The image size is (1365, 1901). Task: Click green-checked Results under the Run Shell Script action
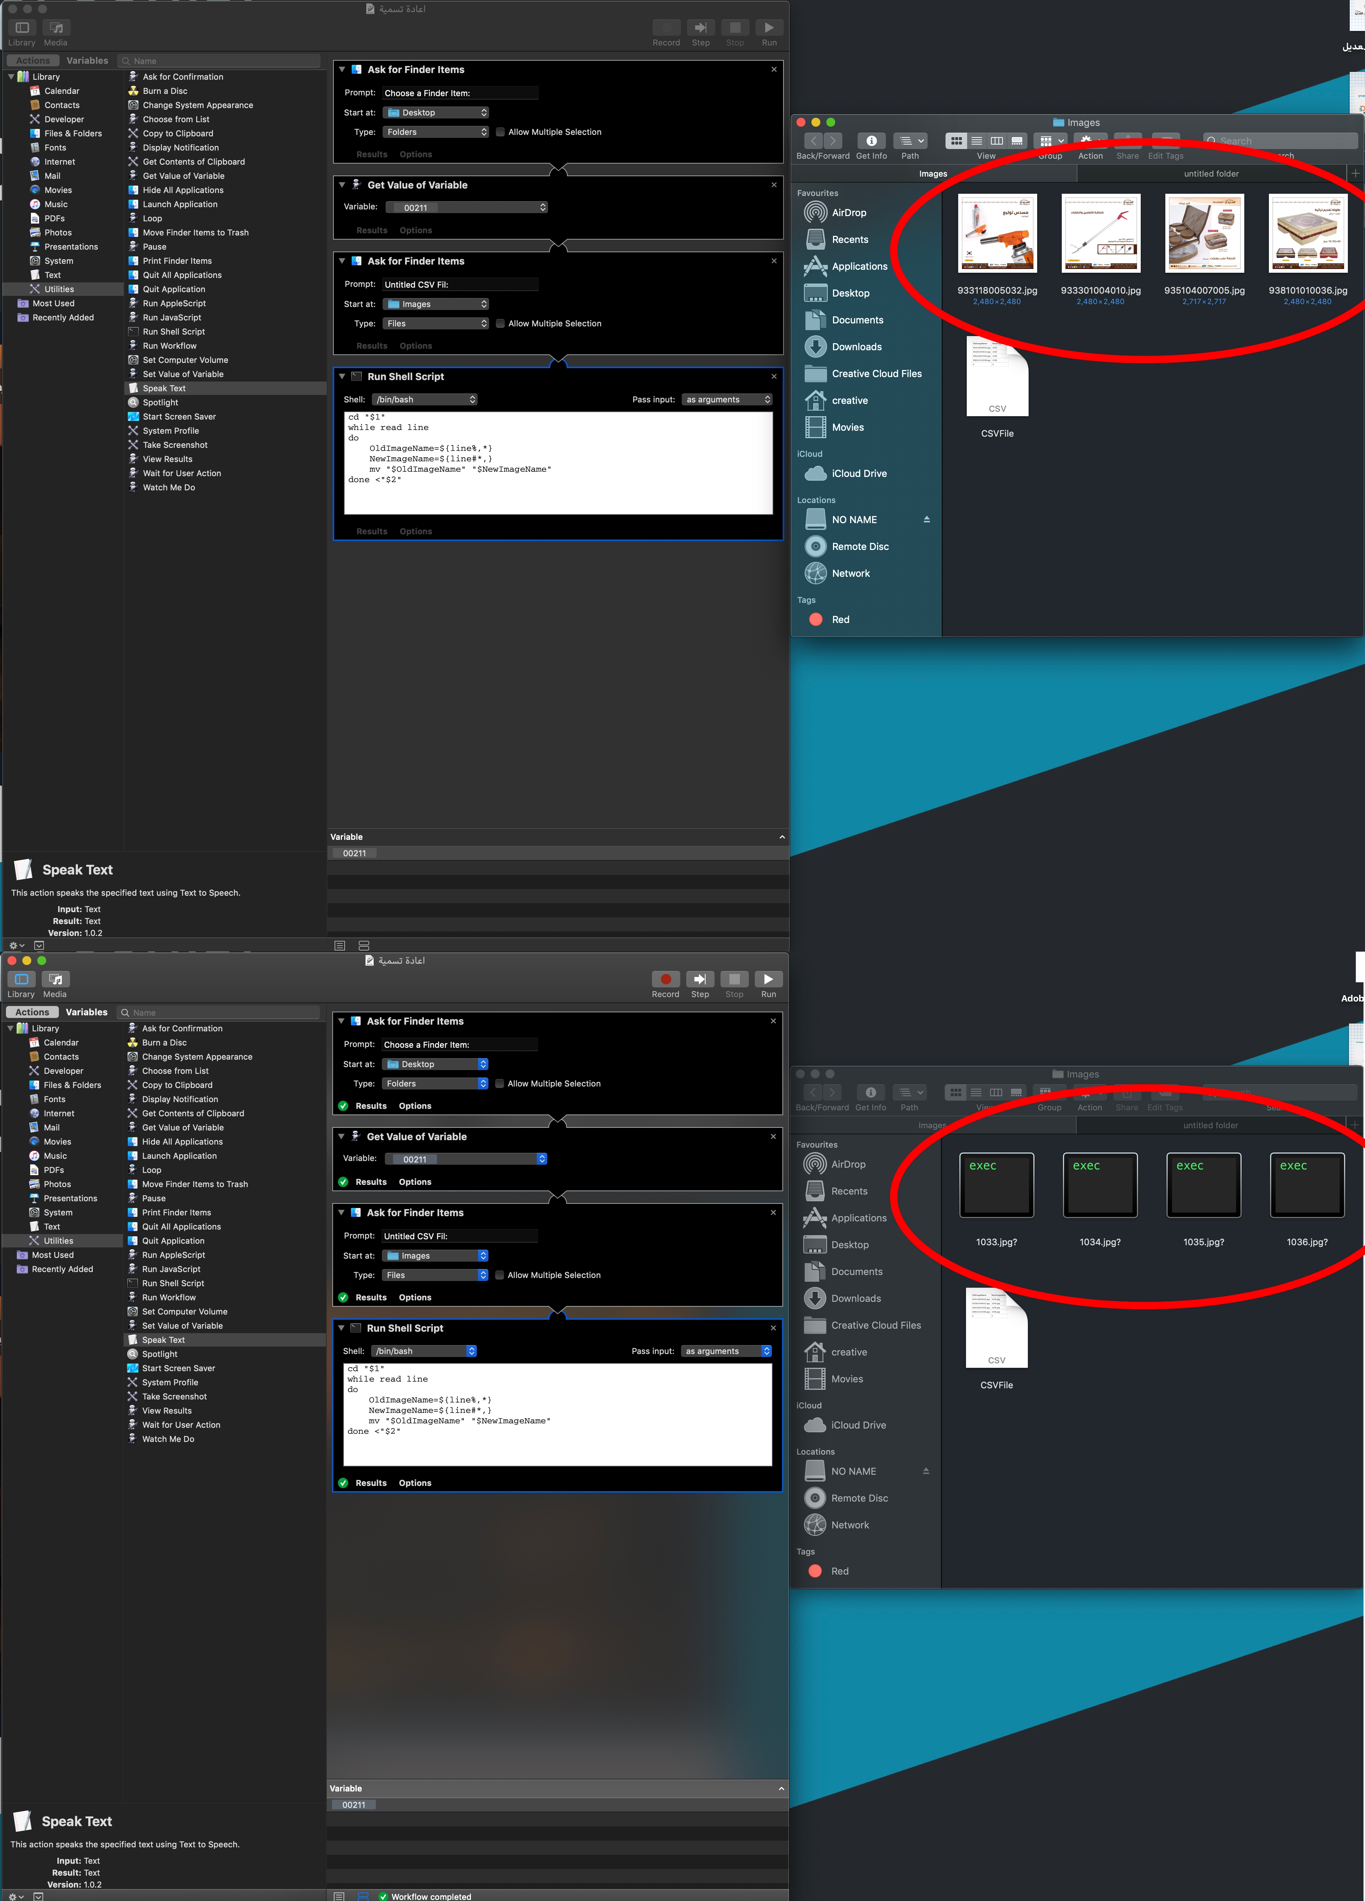point(370,1483)
